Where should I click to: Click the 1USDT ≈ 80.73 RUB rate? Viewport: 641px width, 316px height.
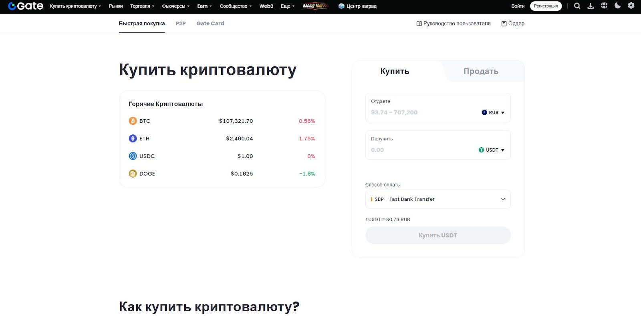tap(388, 220)
